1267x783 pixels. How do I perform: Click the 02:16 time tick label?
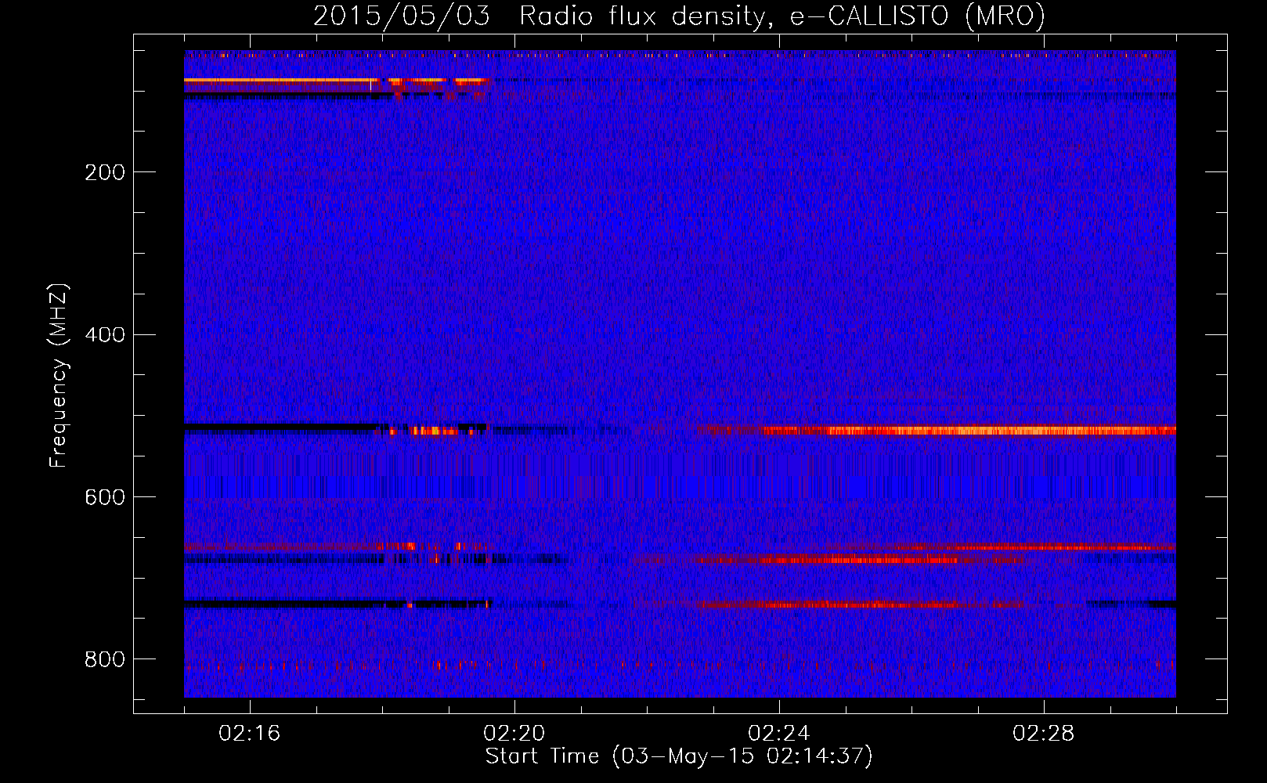(x=250, y=733)
